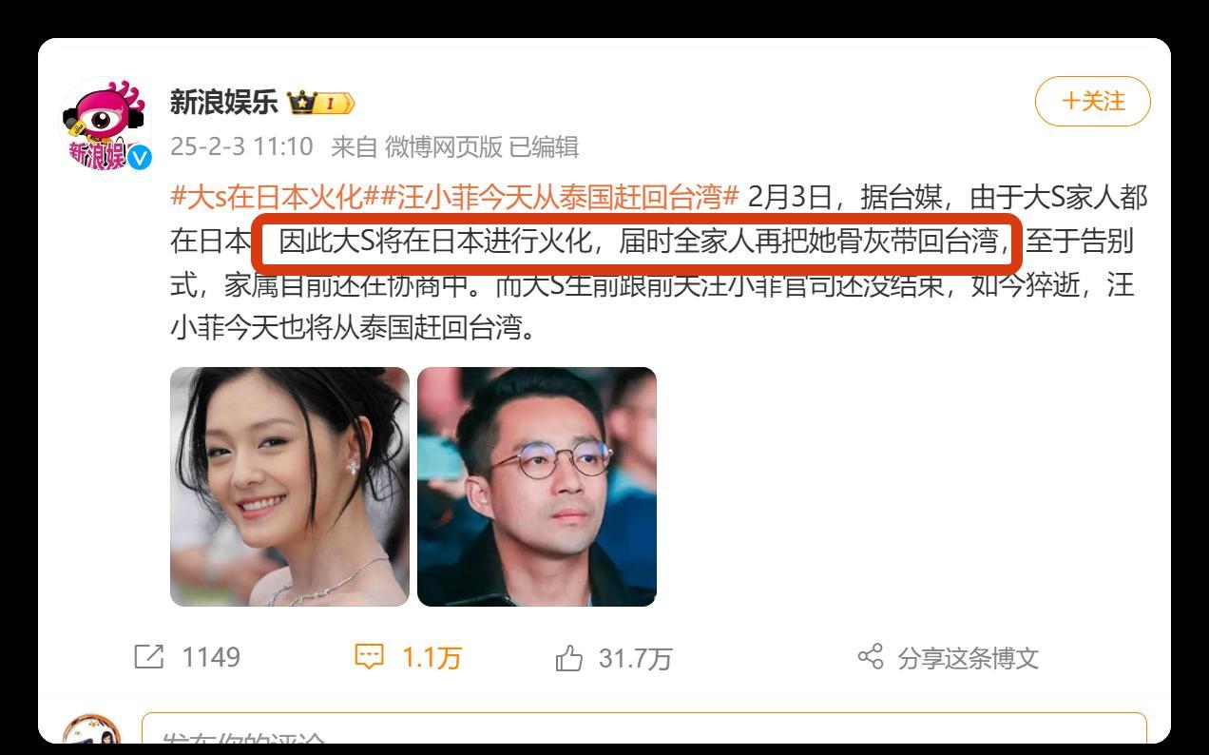
Task: Click the 31.7万 like count
Action: pos(635,658)
